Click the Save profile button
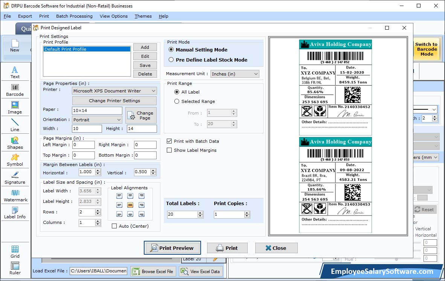The height and width of the screenshot is (281, 445). [x=145, y=65]
